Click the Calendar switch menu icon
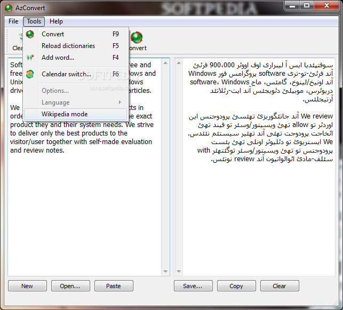Image resolution: width=343 pixels, height=310 pixels. pyautogui.click(x=30, y=74)
